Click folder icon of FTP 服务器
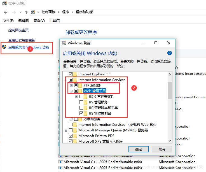 coord(80,85)
